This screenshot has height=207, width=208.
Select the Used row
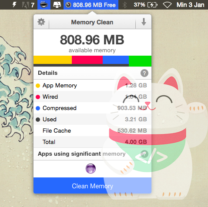92,119
